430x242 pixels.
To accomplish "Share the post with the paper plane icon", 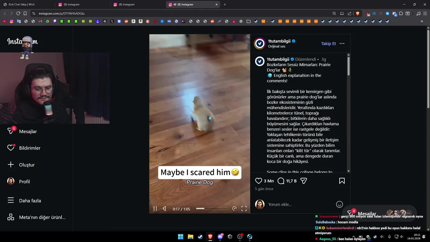I will point(304,181).
